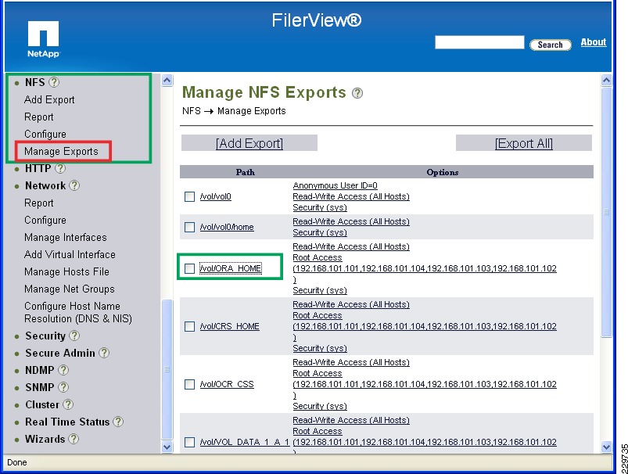628x474 pixels.
Task: Open Configure under NFS menu
Action: [x=45, y=134]
